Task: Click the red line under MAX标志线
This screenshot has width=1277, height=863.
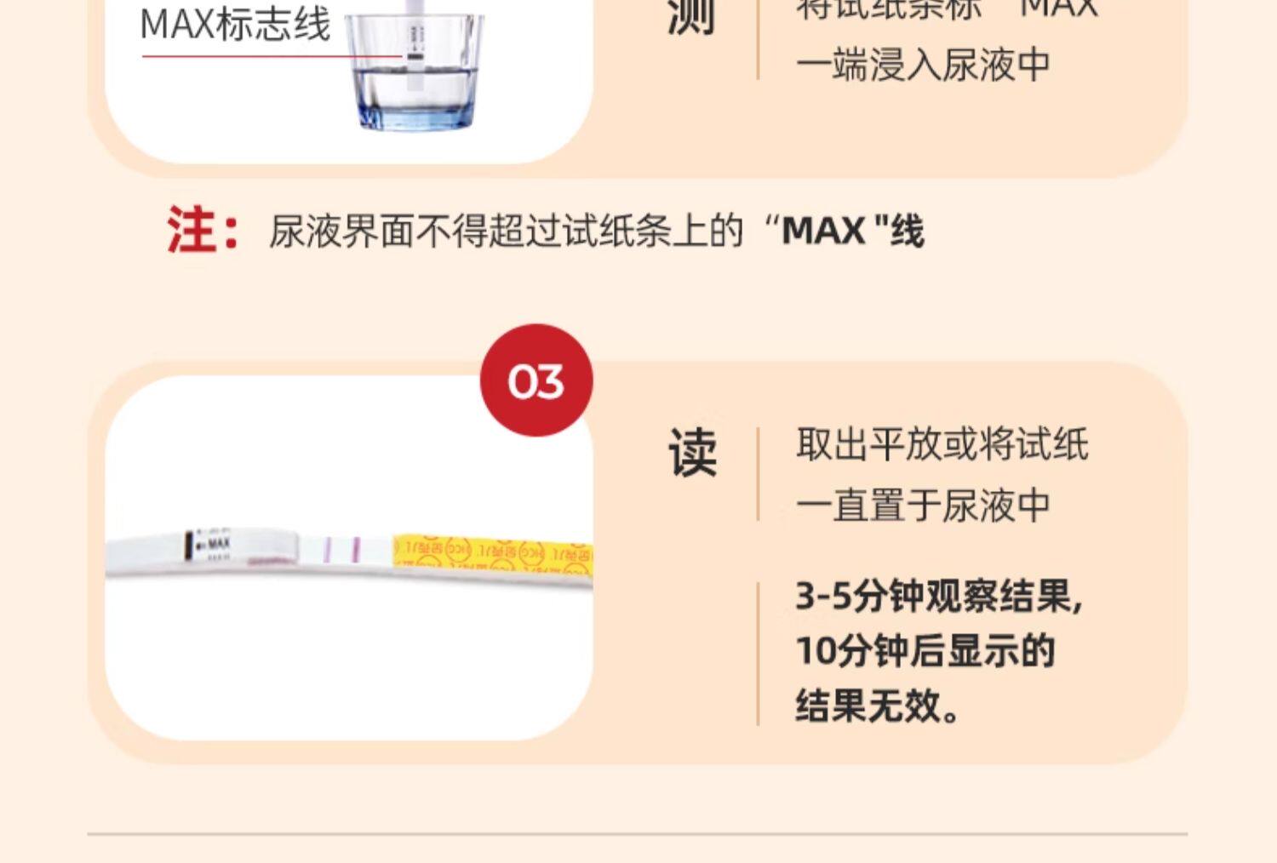Action: (272, 57)
